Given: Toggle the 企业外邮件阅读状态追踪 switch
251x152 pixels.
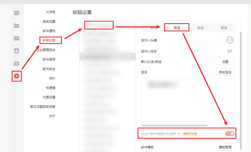Looking at the screenshot, I should (x=230, y=134).
